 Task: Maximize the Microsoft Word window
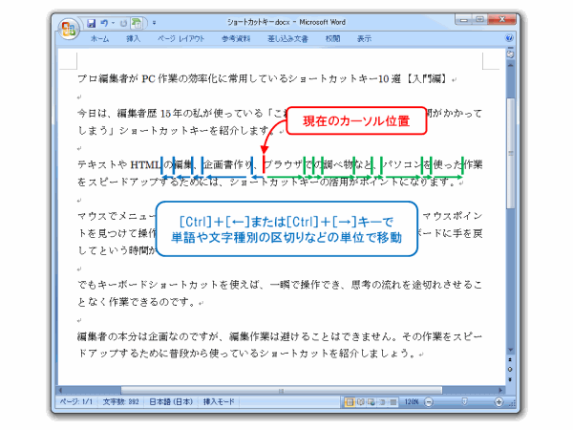tap(480, 19)
